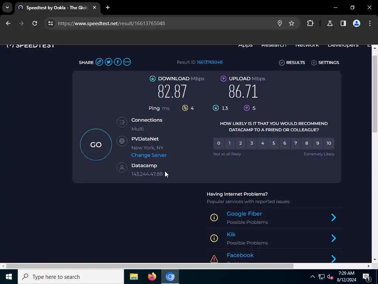Bookmark this page with the star icon
Image resolution: width=378 pixels, height=284 pixels.
pos(292,23)
